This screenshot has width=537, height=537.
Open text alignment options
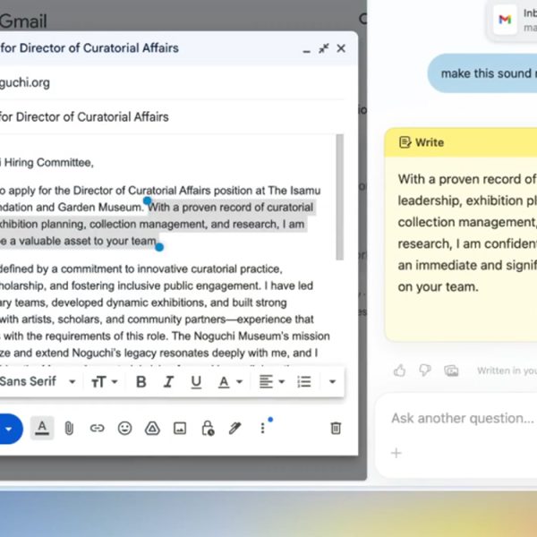(x=272, y=381)
